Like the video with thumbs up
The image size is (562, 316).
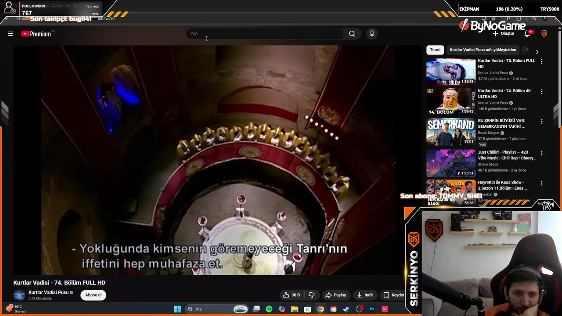[292, 295]
